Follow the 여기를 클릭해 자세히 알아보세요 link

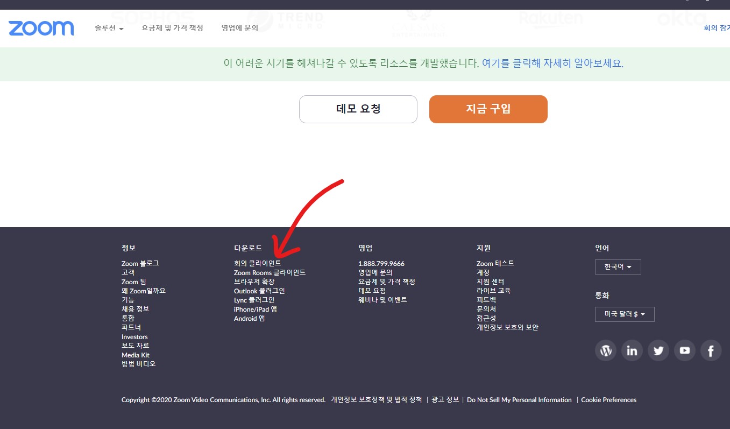point(551,64)
